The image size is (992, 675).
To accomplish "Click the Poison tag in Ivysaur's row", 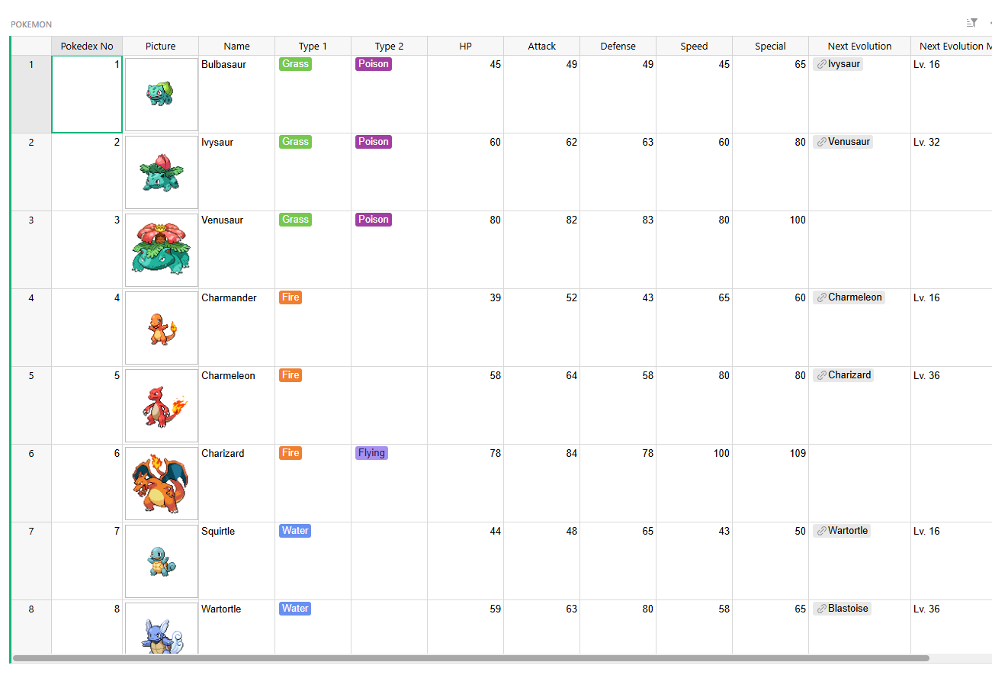I will pos(374,142).
